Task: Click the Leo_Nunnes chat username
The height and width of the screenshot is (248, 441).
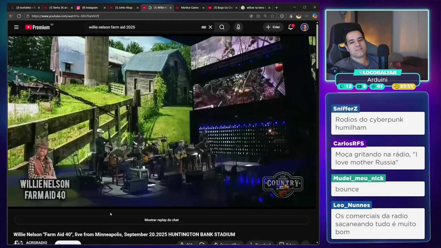Action: 351,205
